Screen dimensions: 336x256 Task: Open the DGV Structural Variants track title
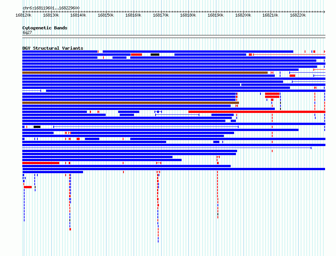(53, 48)
